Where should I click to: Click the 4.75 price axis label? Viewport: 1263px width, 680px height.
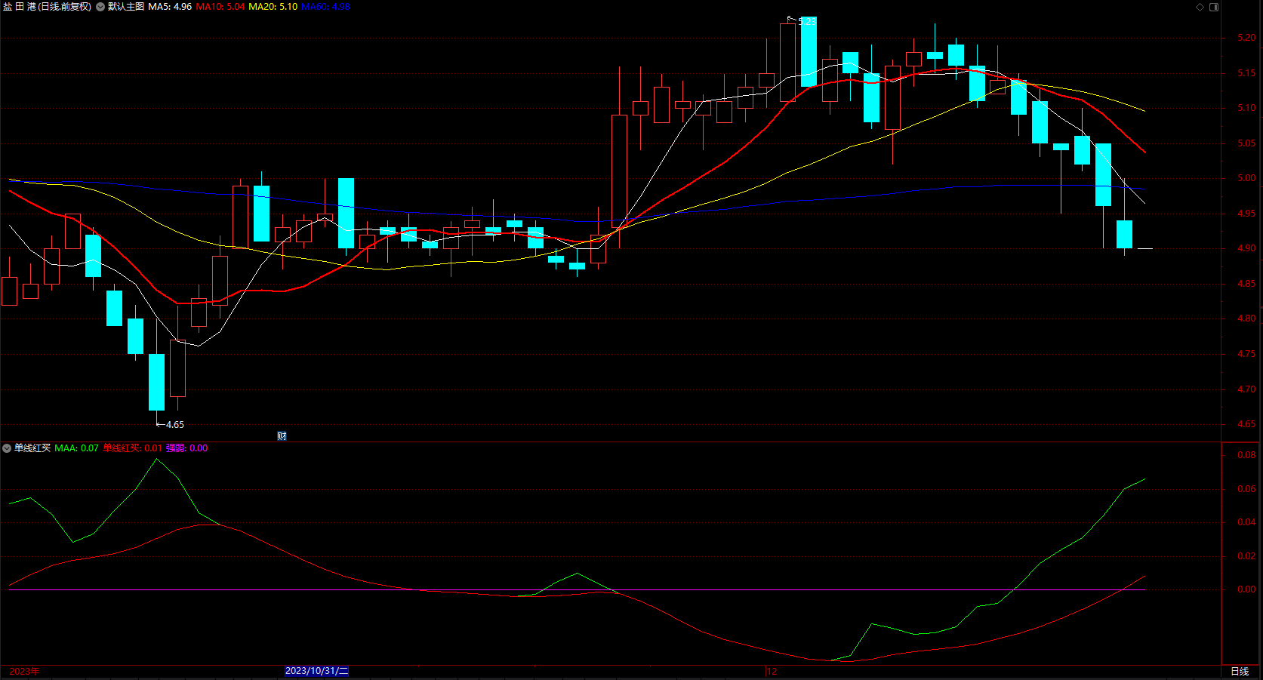click(1247, 354)
